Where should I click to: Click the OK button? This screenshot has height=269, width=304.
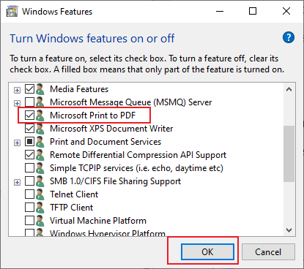(207, 252)
